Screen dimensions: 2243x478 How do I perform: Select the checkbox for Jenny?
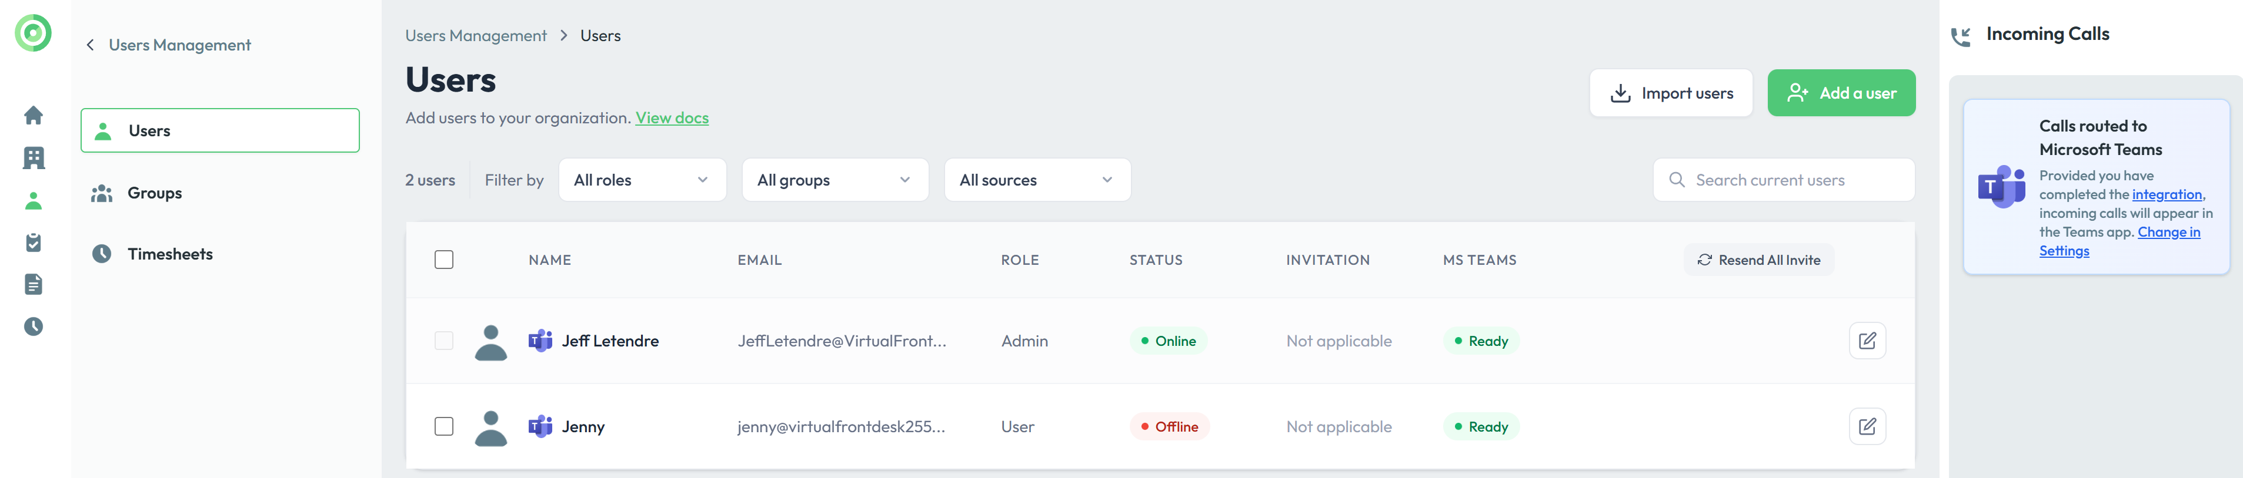[x=444, y=427]
